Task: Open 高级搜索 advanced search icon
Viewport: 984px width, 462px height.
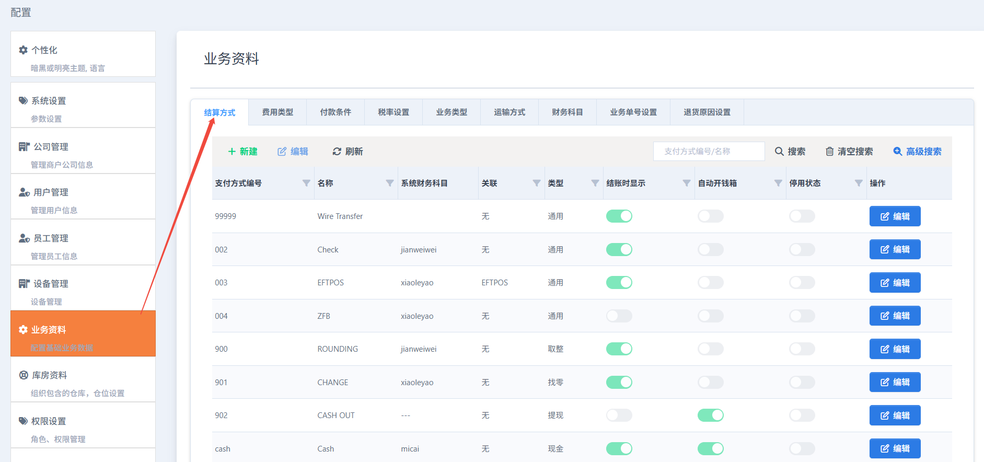Action: [x=897, y=152]
